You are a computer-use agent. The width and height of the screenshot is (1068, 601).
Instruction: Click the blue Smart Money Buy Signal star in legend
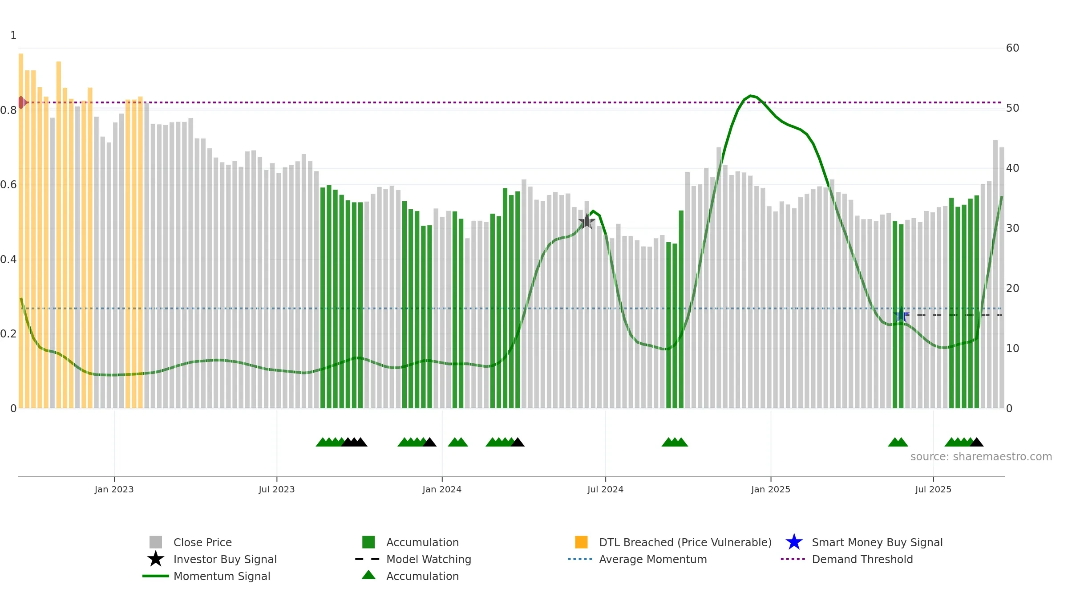(x=794, y=542)
